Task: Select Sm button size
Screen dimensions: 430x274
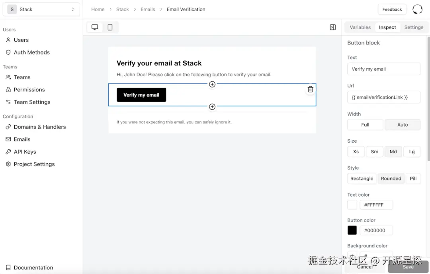Action: click(x=374, y=151)
